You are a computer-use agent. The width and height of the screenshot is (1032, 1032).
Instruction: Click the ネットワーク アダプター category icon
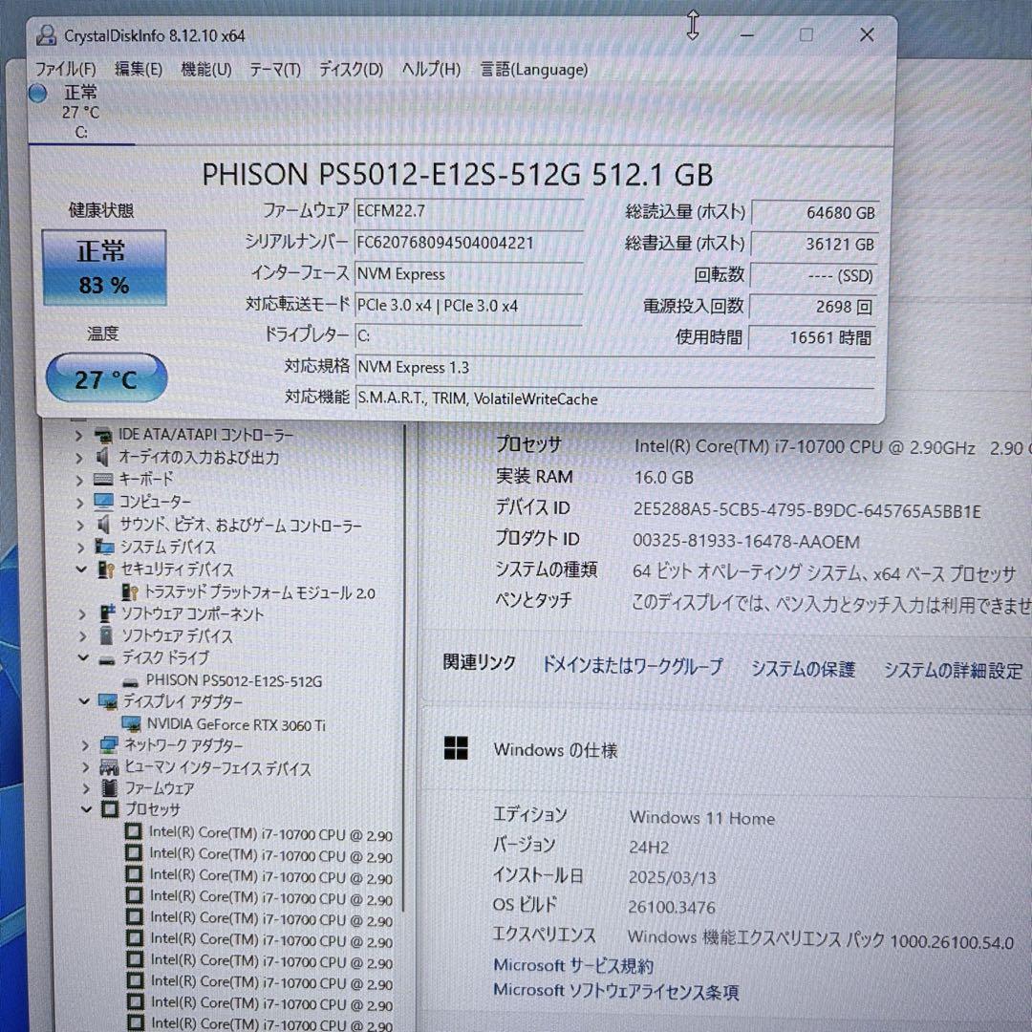tap(109, 745)
